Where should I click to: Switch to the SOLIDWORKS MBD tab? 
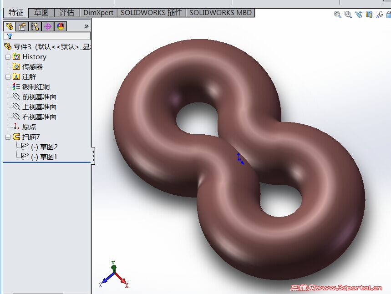pos(220,12)
